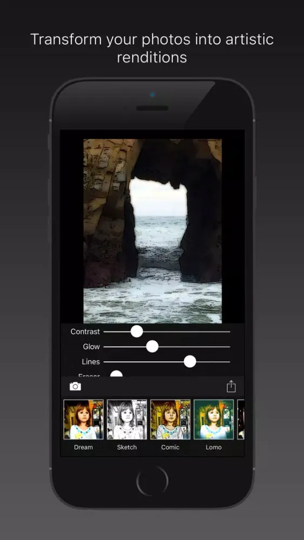Select the Dream filter thumbnail

point(83,419)
